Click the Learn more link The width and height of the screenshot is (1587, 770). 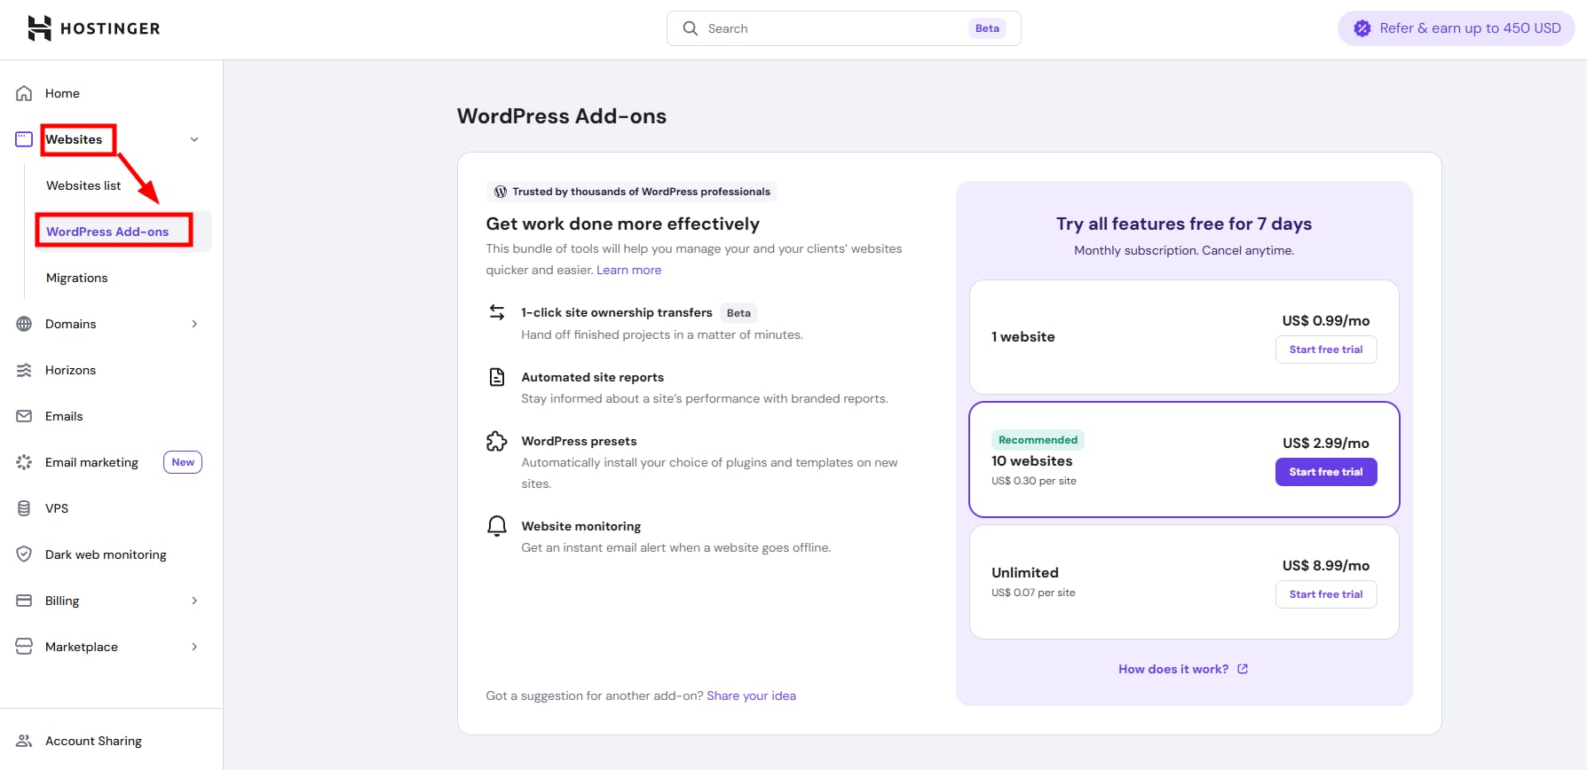[x=628, y=270]
